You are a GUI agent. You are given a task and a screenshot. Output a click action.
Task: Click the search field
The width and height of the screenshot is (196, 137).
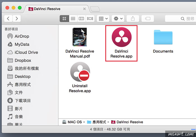181,18
